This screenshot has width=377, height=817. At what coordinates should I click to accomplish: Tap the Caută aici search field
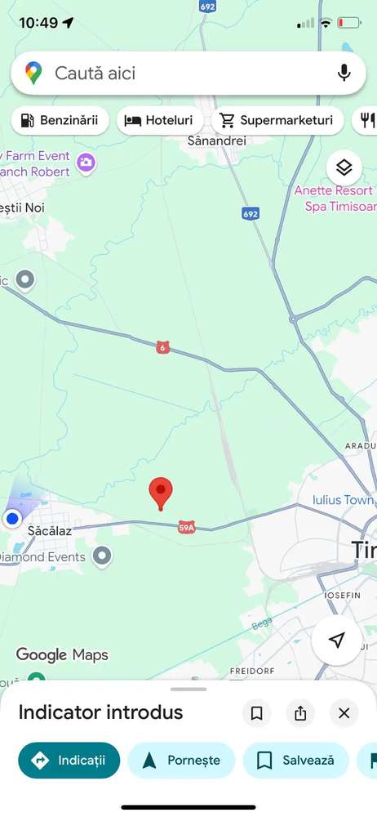pyautogui.click(x=188, y=73)
